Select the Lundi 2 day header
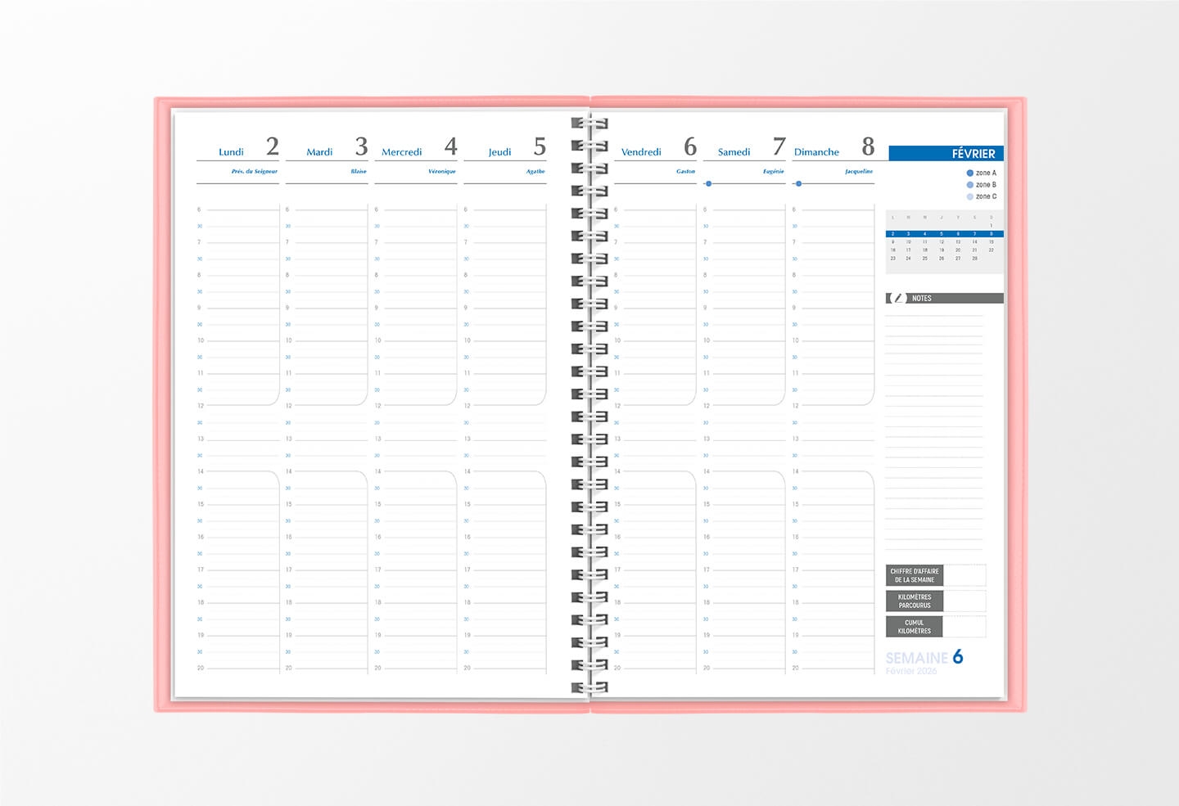The width and height of the screenshot is (1179, 806). [x=237, y=149]
